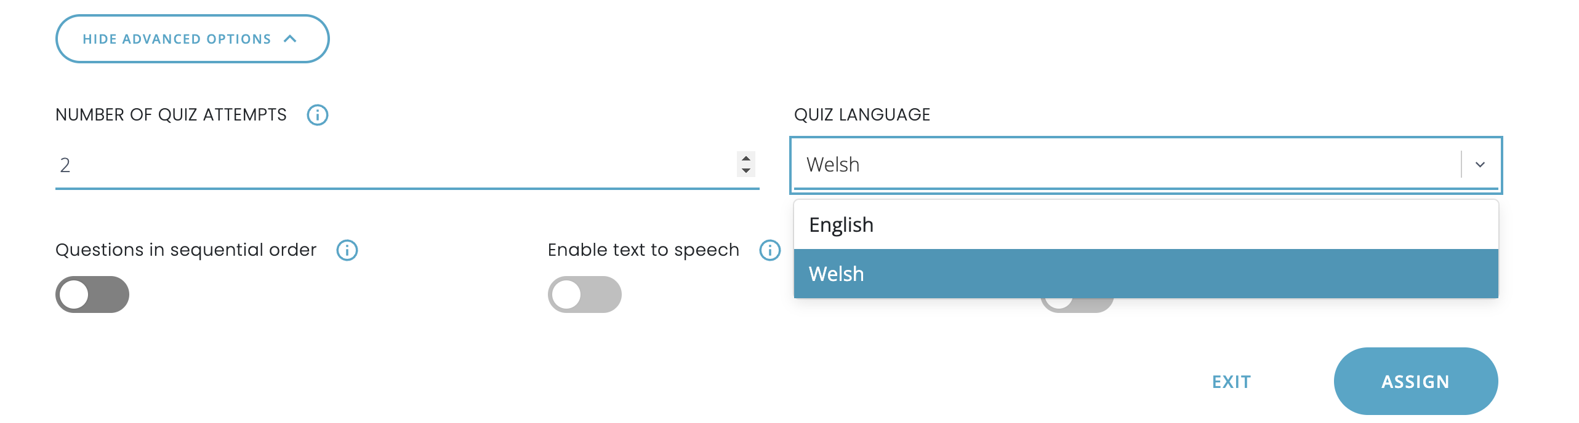Focus the number of quiz attempts field
Viewport: 1579px width, 423px height.
pyautogui.click(x=394, y=165)
